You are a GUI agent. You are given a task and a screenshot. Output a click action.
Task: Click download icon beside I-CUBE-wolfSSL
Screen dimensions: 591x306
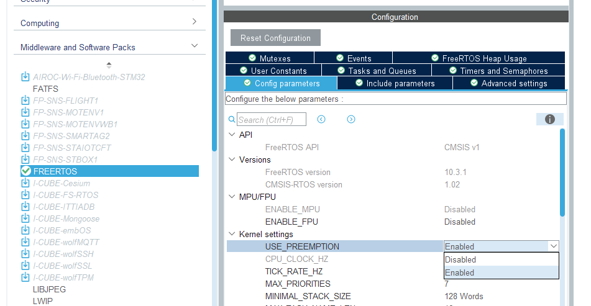point(25,266)
